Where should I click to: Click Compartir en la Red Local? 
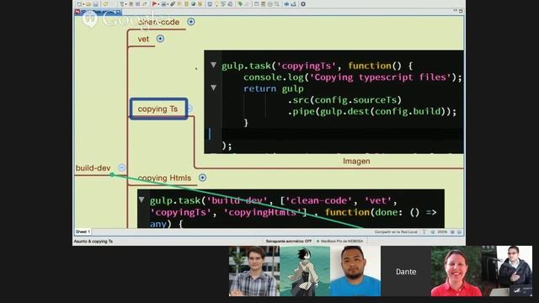pyautogui.click(x=396, y=232)
